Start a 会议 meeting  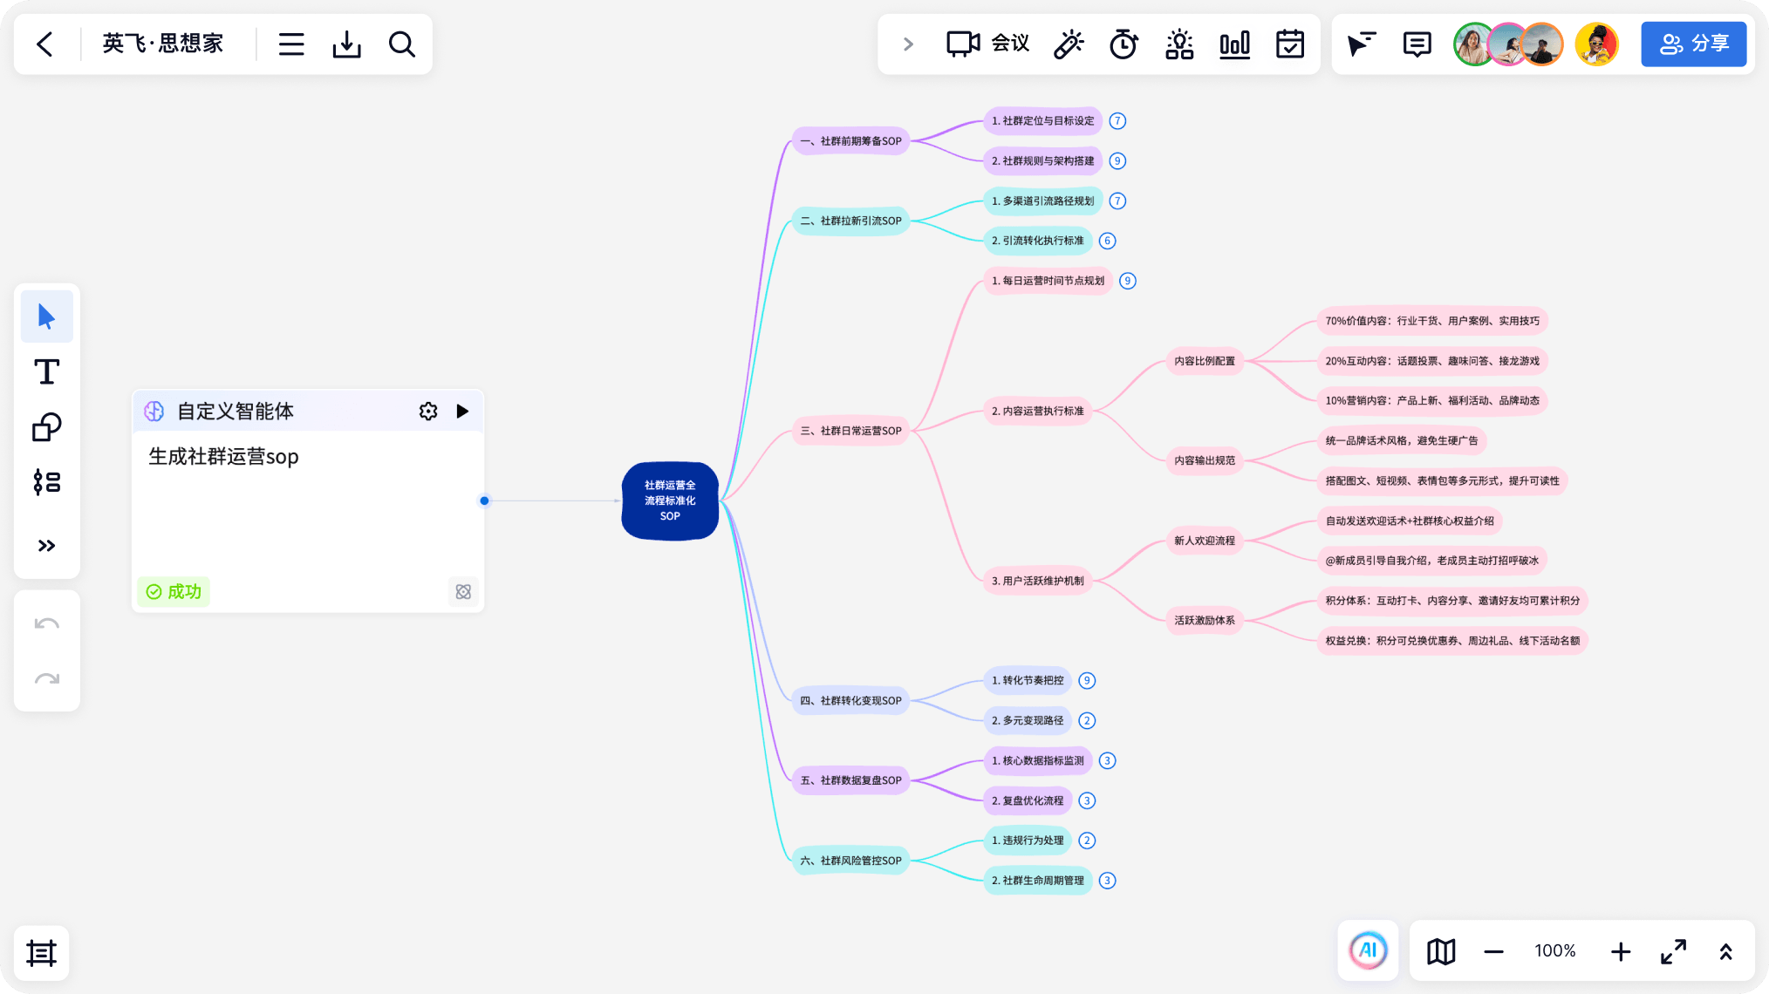988,44
